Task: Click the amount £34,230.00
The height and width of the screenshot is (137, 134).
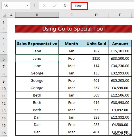Action: 120,66
